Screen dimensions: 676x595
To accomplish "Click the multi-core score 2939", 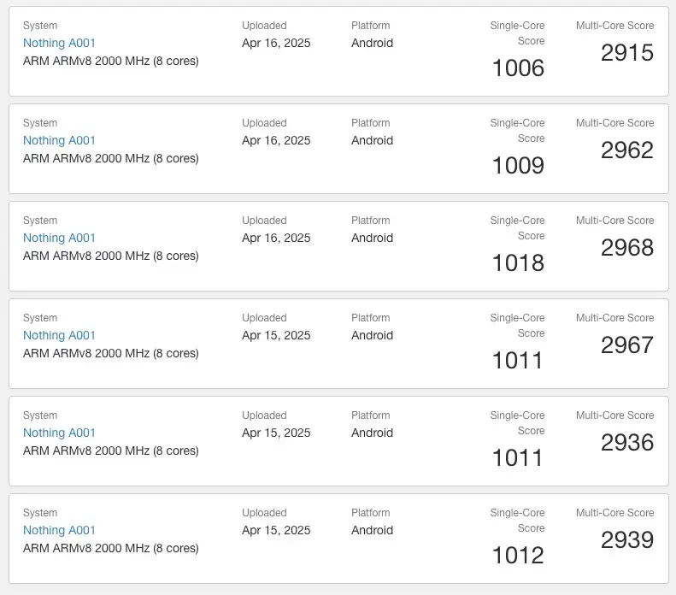I will click(627, 539).
